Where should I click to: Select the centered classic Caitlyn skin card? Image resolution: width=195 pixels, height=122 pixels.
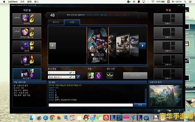tap(97, 46)
